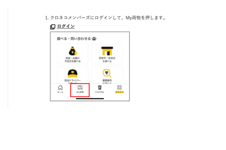The width and height of the screenshot is (226, 150).
Task: Click the 料金・お届け予定日を調べる label
Action: click(73, 60)
